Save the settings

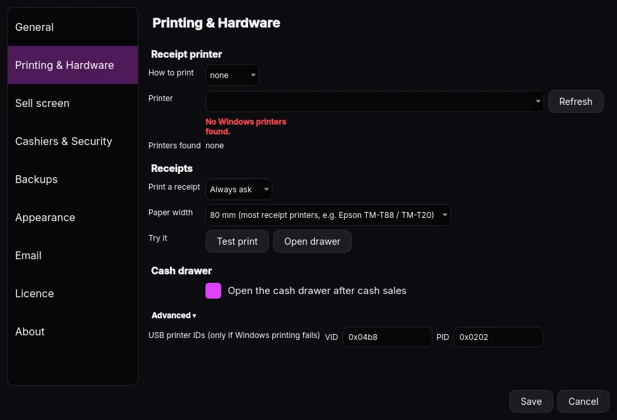point(531,402)
